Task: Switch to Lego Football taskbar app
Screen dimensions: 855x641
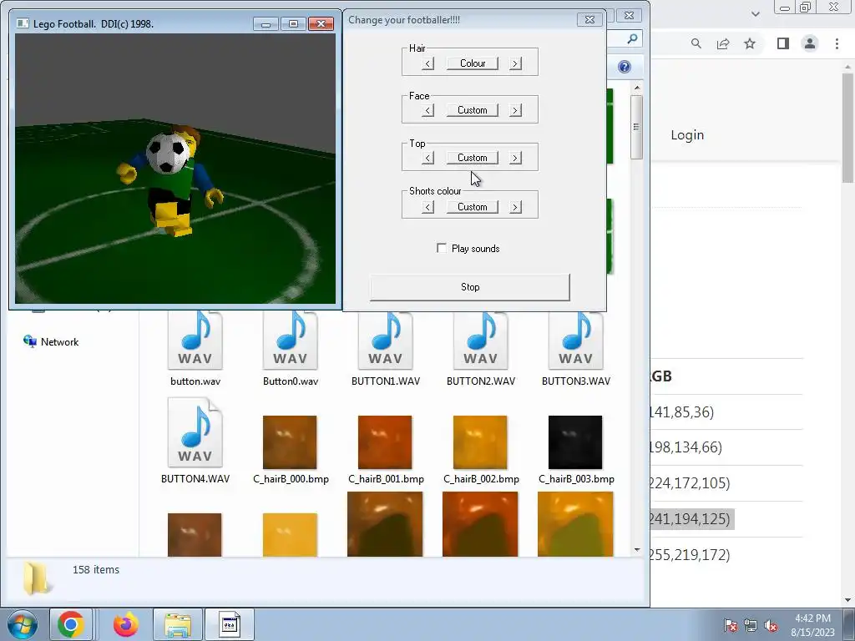Action: click(x=230, y=624)
